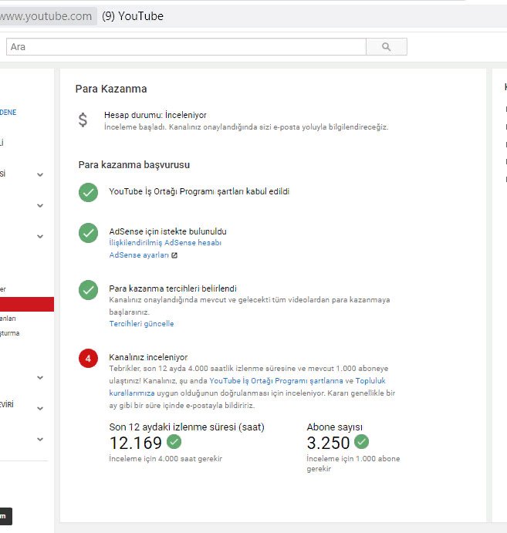The width and height of the screenshot is (507, 533).
Task: Click green checkmark beside Para kazanma tercihleri
Action: [x=89, y=290]
